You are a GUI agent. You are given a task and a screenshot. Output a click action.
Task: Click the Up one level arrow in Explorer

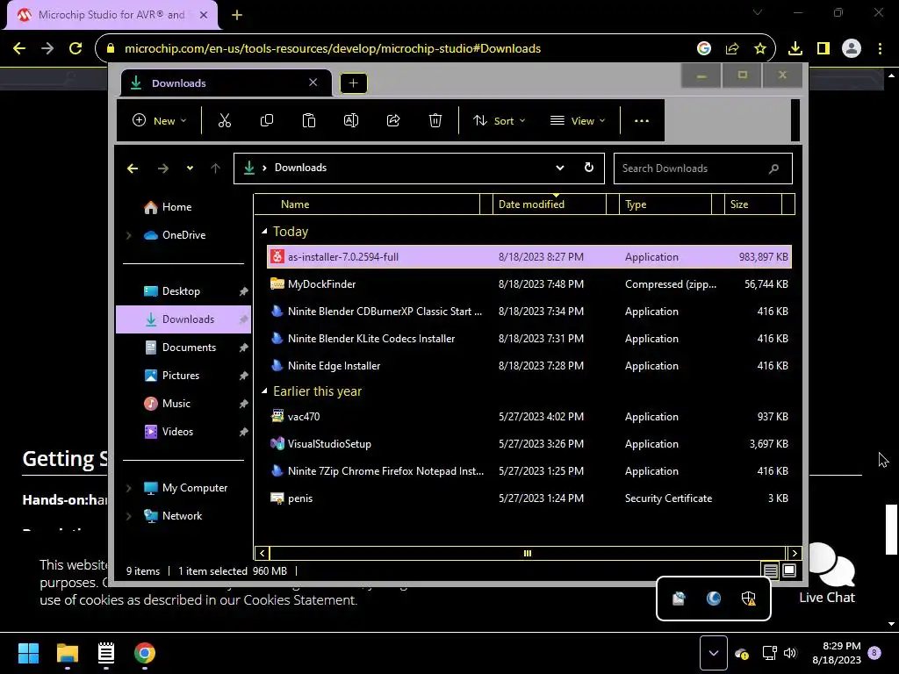click(216, 168)
